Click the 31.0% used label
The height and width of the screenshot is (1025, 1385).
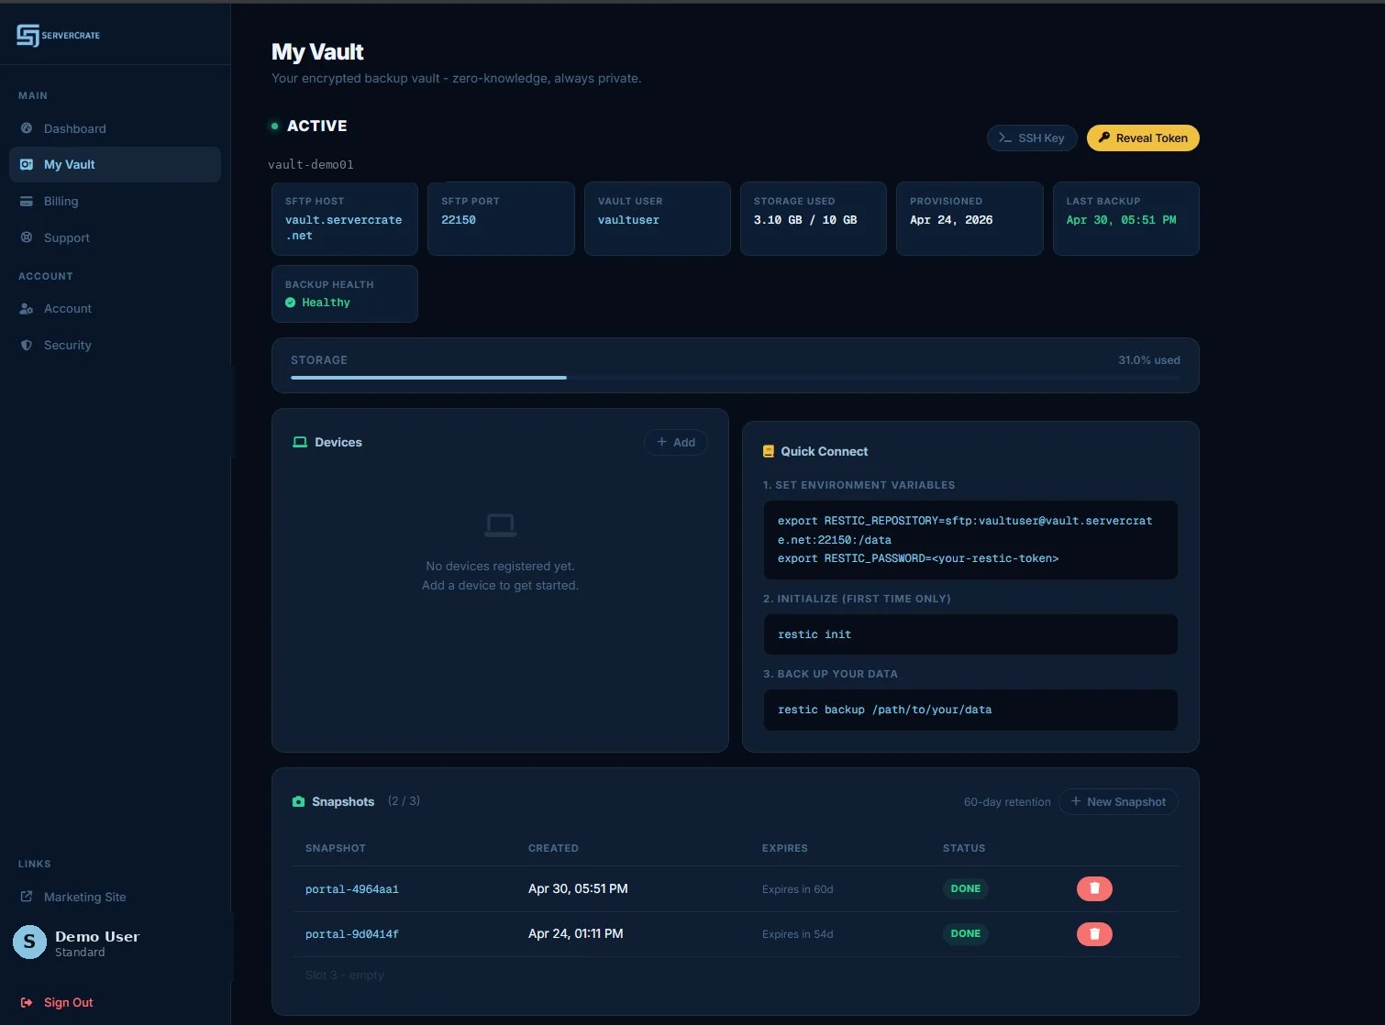[1149, 360]
